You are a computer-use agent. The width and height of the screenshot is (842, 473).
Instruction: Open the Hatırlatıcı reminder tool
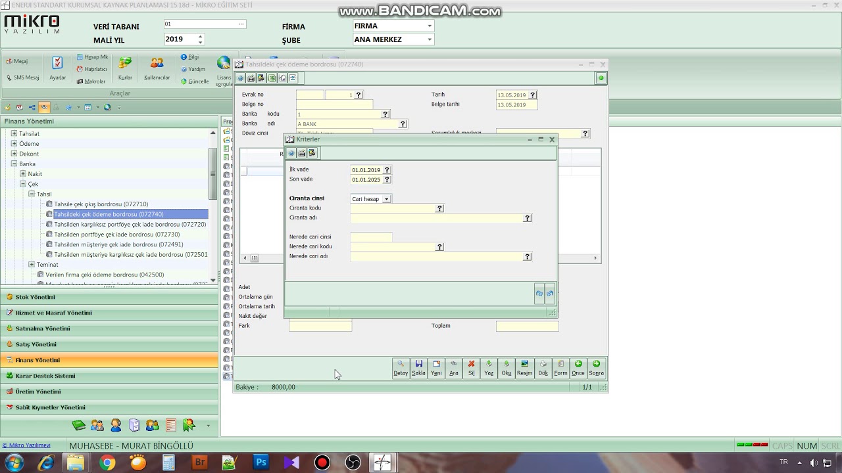click(x=91, y=69)
